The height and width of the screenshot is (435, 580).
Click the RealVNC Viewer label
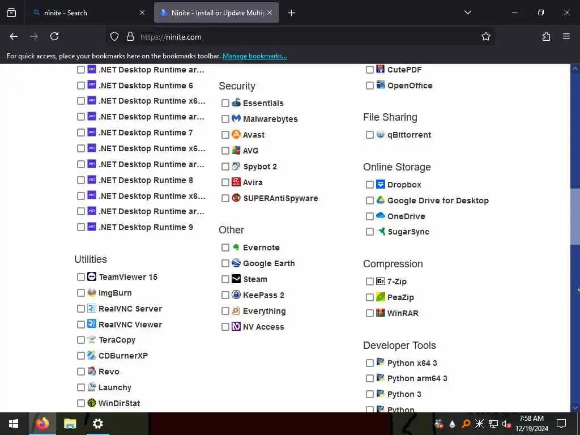point(130,325)
